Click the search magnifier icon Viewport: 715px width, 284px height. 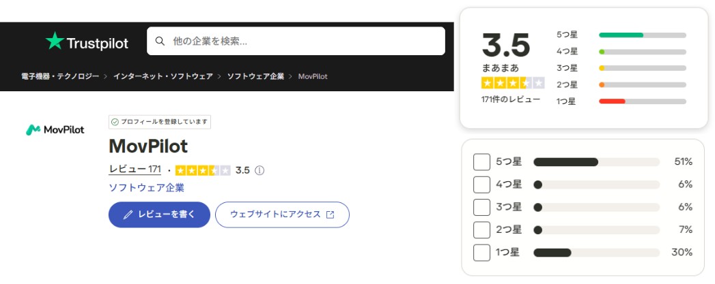point(160,42)
